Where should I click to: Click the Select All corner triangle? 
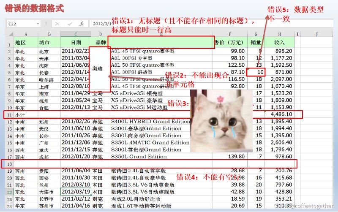coord(10,34)
